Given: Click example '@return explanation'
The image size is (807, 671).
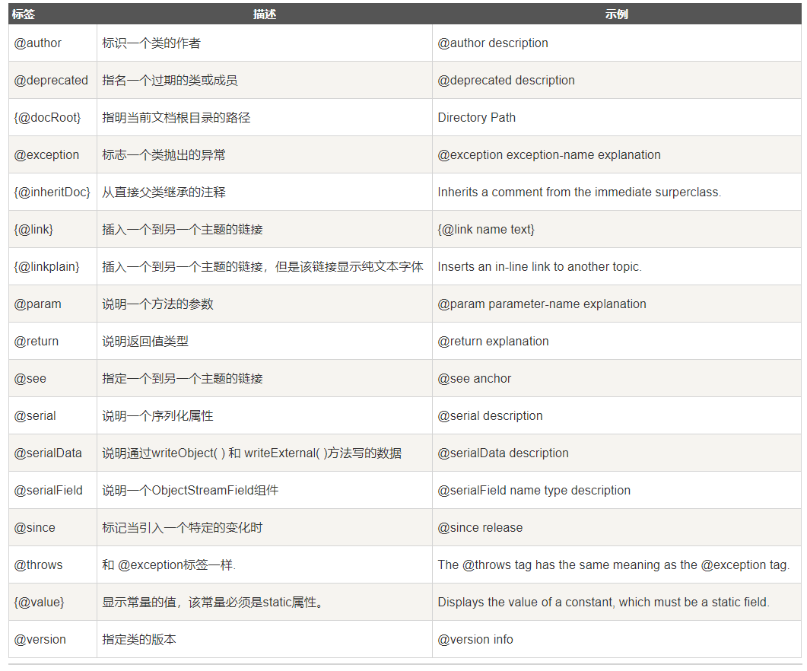Looking at the screenshot, I should (x=493, y=342).
